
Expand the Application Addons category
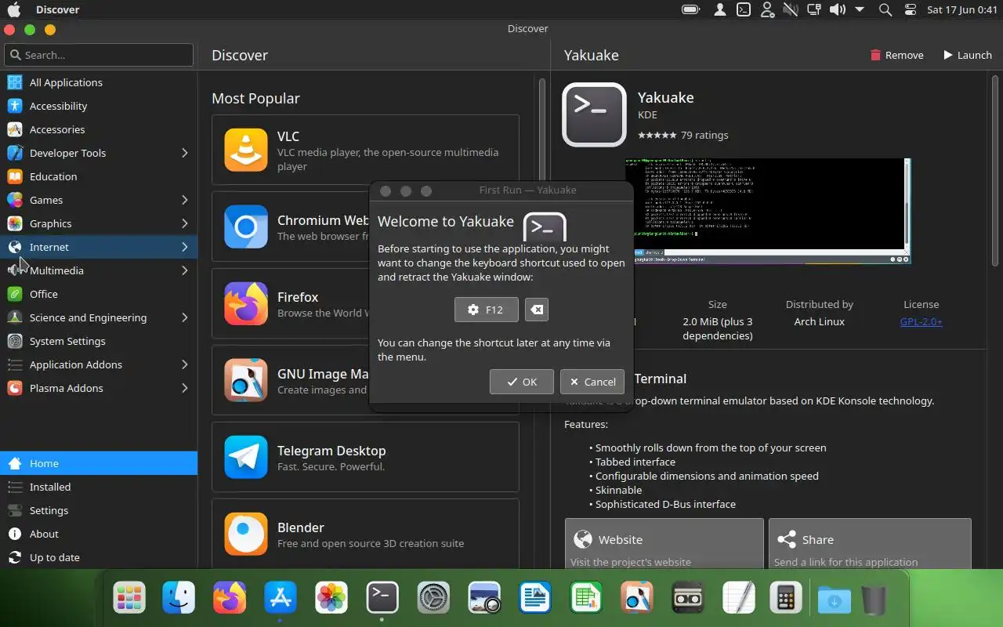point(185,364)
